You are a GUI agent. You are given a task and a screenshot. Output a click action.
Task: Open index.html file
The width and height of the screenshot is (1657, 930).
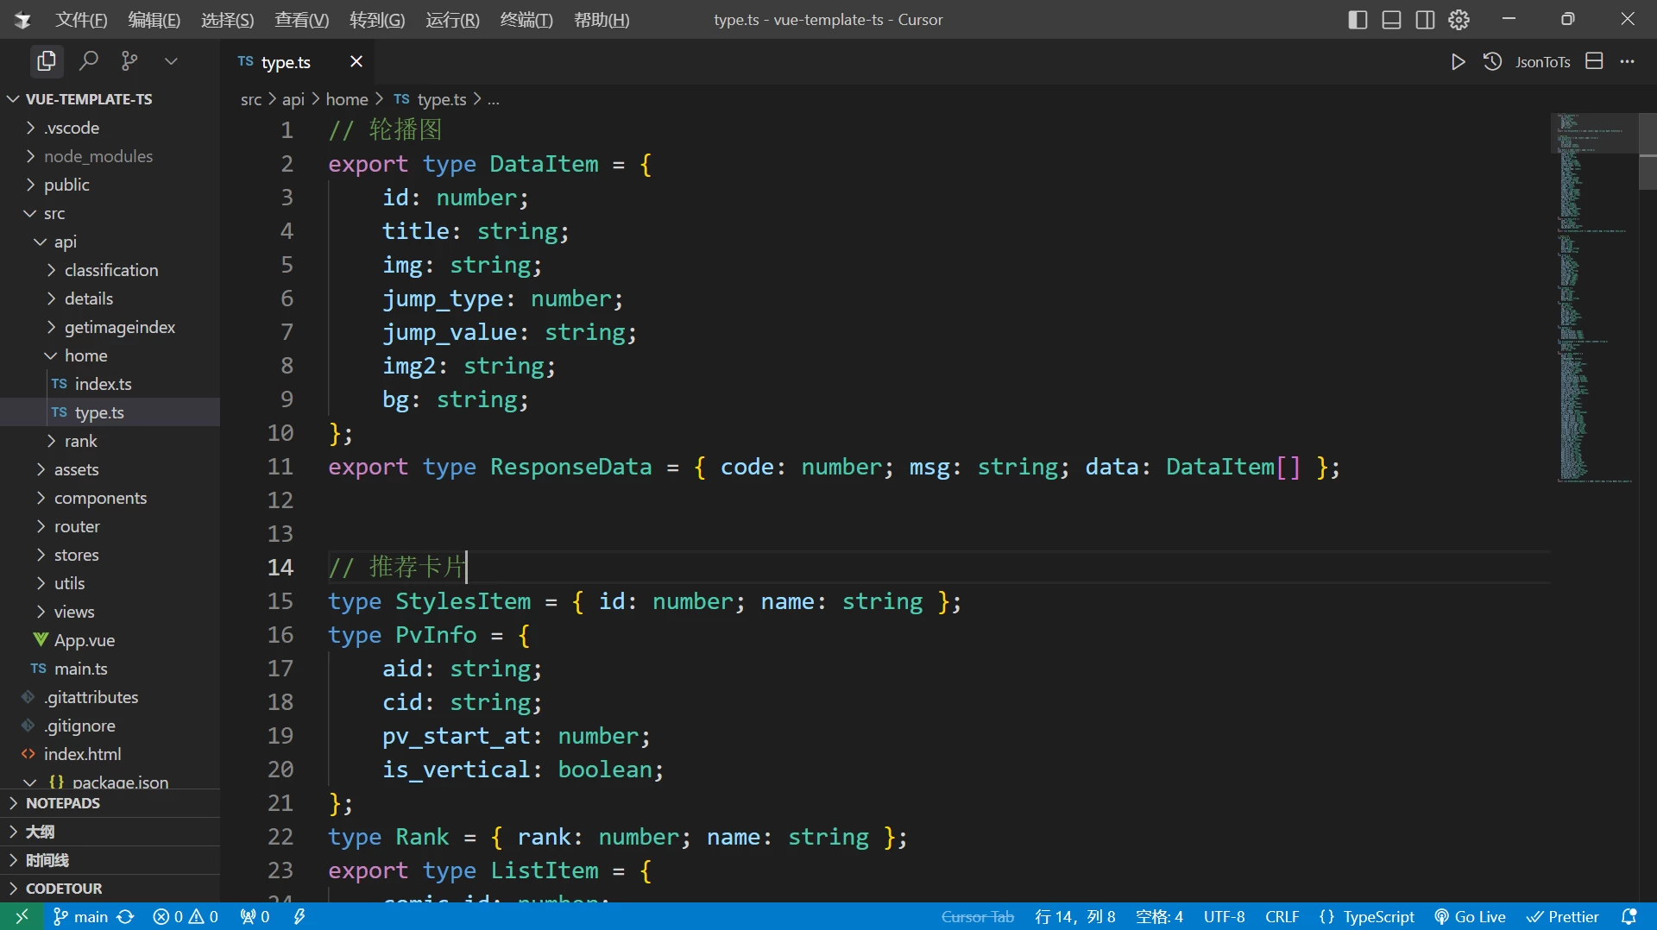coord(110,754)
